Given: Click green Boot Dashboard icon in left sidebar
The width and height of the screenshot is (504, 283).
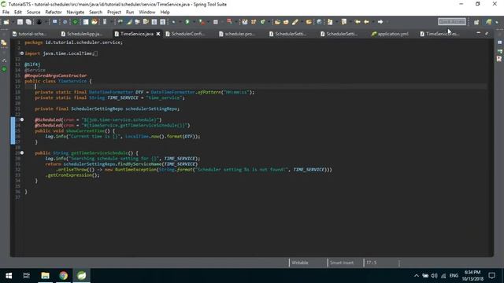Looking at the screenshot, I should pyautogui.click(x=4, y=69).
